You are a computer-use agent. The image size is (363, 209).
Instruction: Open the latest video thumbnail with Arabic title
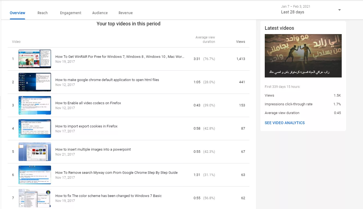click(303, 56)
